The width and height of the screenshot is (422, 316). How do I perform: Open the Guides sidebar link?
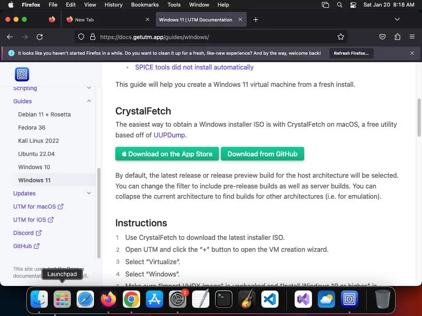click(23, 101)
